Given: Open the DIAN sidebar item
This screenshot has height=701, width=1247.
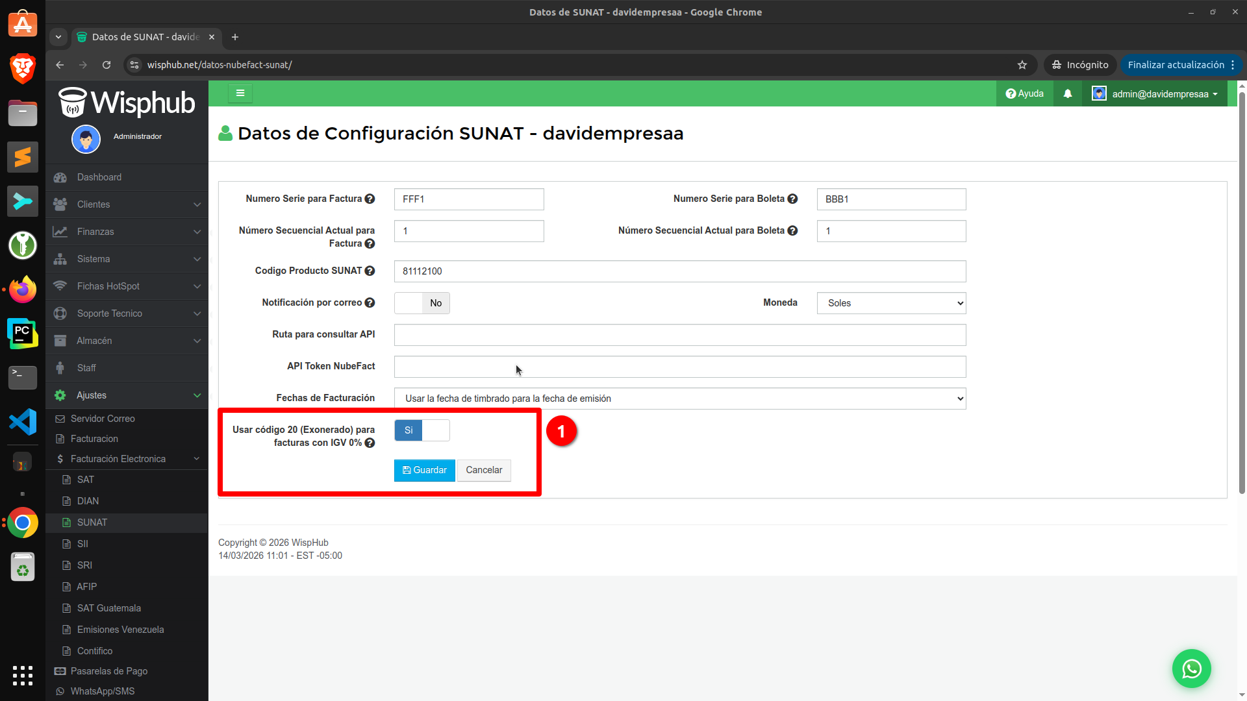Looking at the screenshot, I should tap(88, 501).
